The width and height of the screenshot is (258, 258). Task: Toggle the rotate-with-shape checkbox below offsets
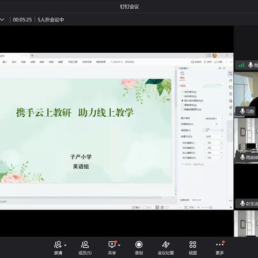(x=182, y=164)
